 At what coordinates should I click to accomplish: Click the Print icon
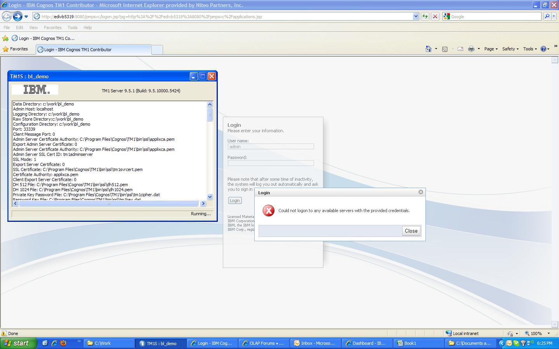pyautogui.click(x=471, y=49)
